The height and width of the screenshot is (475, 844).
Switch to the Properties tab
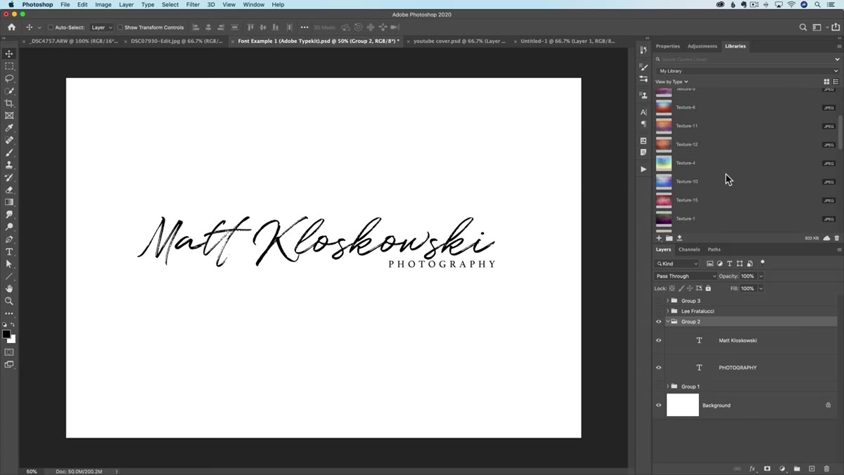(668, 46)
